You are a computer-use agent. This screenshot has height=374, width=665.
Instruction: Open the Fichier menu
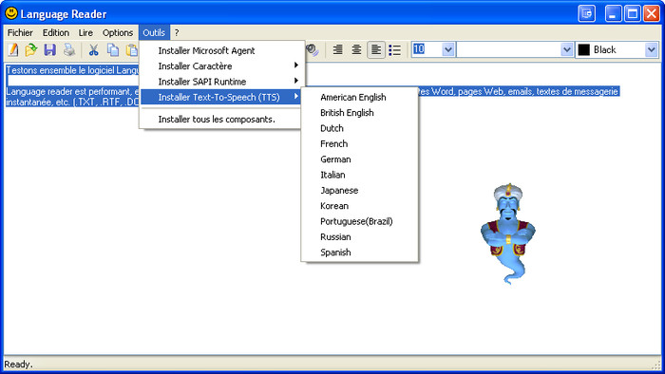tap(20, 32)
